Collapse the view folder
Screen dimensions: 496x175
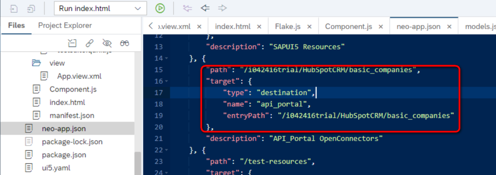click(x=57, y=63)
